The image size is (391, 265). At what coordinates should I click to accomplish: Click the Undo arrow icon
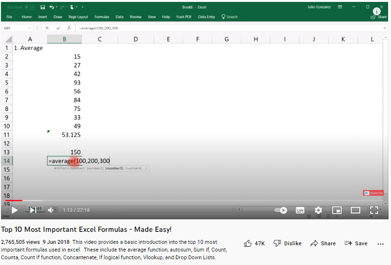[x=52, y=7]
